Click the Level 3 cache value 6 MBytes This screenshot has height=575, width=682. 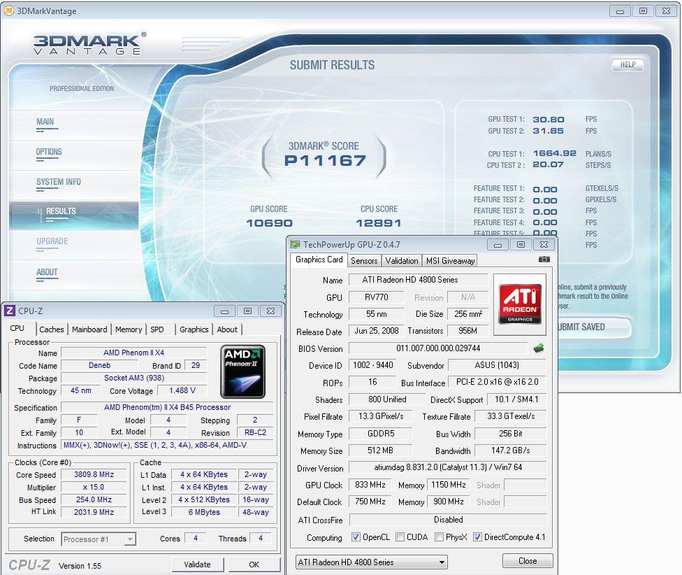click(x=204, y=512)
